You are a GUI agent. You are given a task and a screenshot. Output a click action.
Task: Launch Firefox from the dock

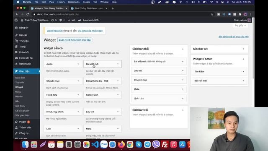click(121, 144)
